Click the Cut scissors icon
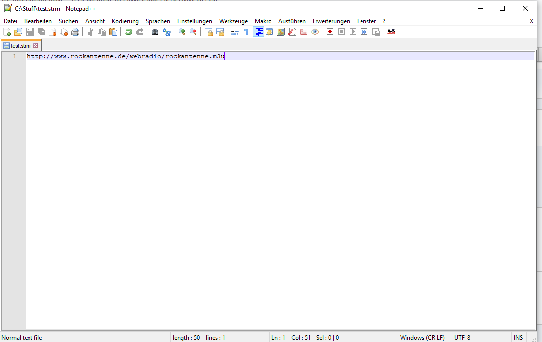The image size is (542, 342). tap(90, 32)
